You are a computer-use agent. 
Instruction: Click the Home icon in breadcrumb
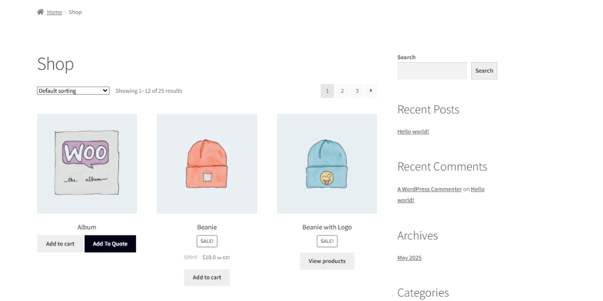point(40,12)
